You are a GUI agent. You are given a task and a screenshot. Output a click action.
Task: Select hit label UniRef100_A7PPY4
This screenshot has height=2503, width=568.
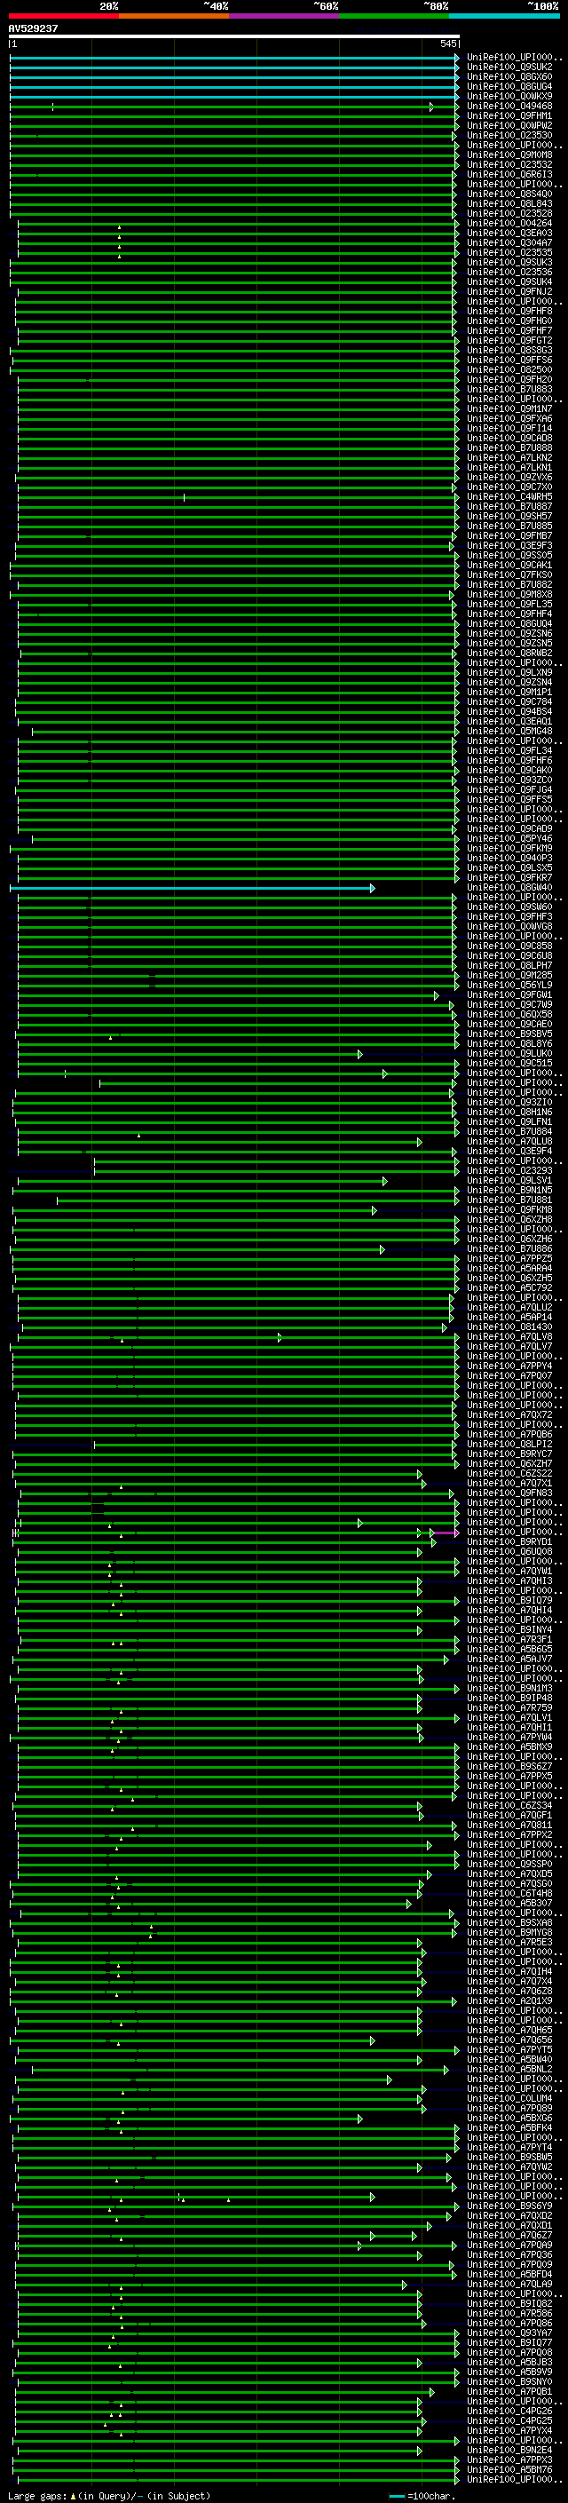[x=509, y=1366]
